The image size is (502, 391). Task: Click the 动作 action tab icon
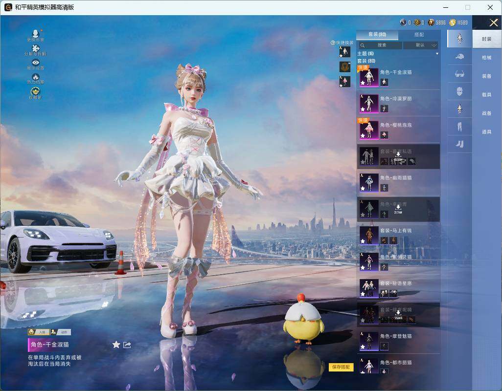click(60, 332)
